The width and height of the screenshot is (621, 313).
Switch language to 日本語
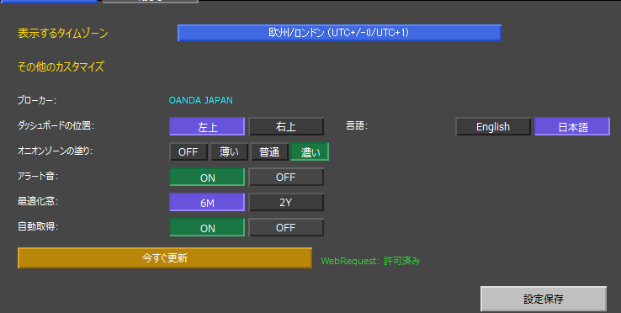click(572, 127)
